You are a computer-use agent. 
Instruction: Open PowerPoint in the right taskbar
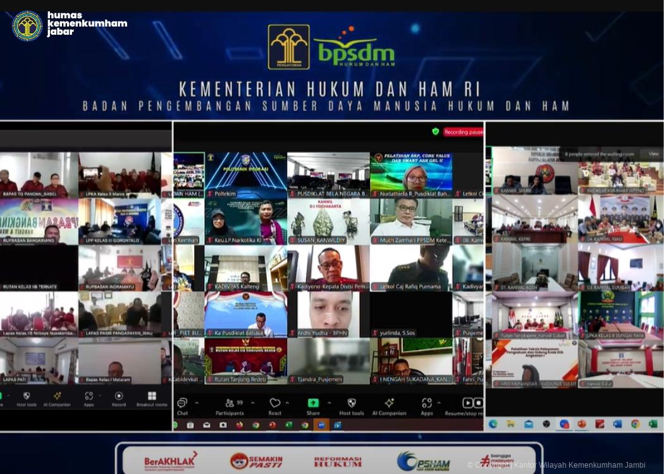point(582,423)
